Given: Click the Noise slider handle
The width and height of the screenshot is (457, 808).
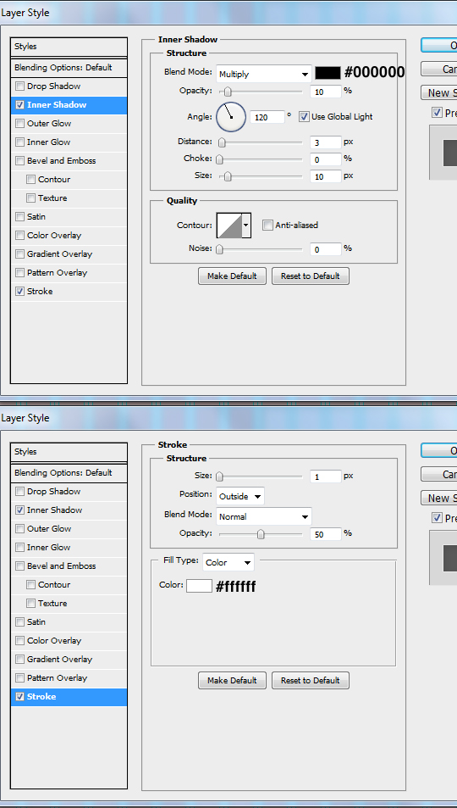Looking at the screenshot, I should coord(220,249).
